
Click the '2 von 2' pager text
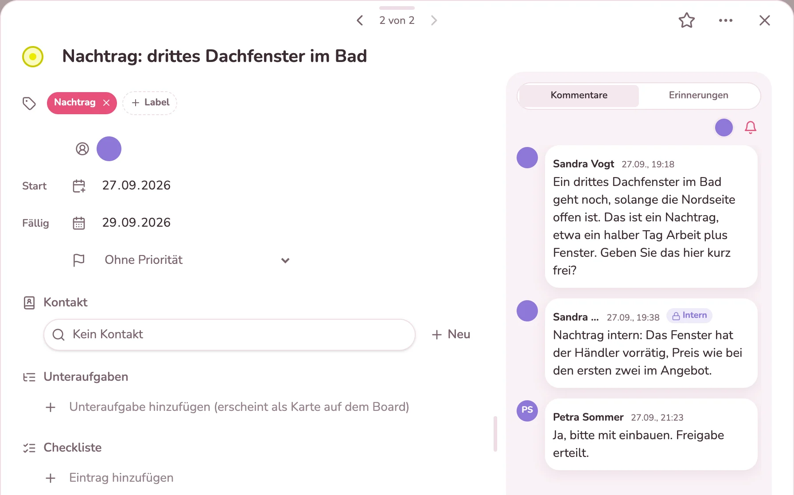point(397,20)
